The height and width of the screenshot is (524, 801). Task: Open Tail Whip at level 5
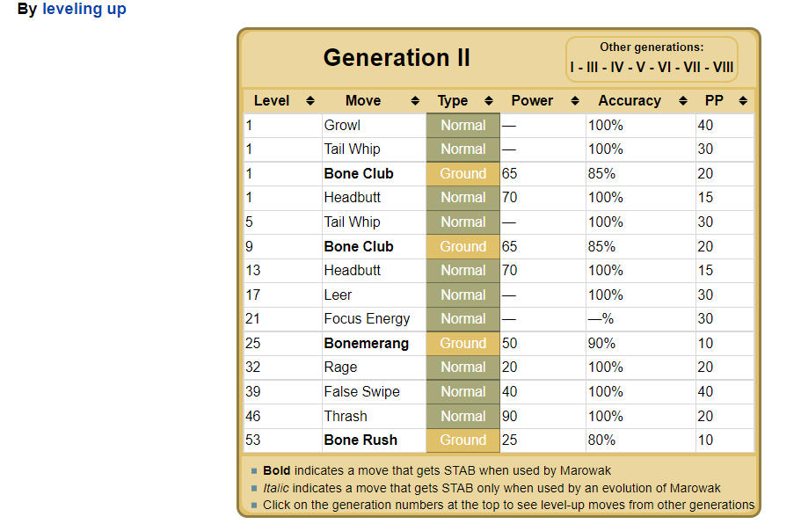[352, 222]
